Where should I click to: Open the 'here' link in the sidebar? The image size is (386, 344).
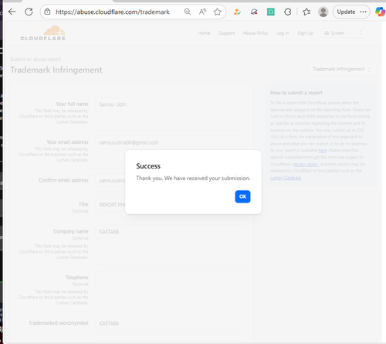click(323, 151)
